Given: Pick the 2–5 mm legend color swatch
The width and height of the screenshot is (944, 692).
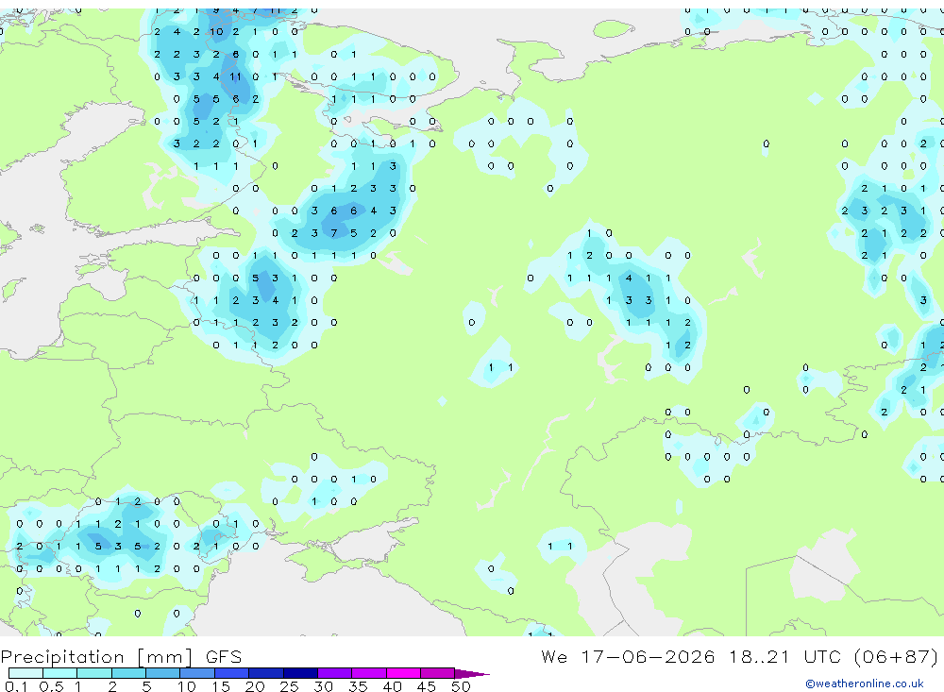Looking at the screenshot, I should point(128,673).
